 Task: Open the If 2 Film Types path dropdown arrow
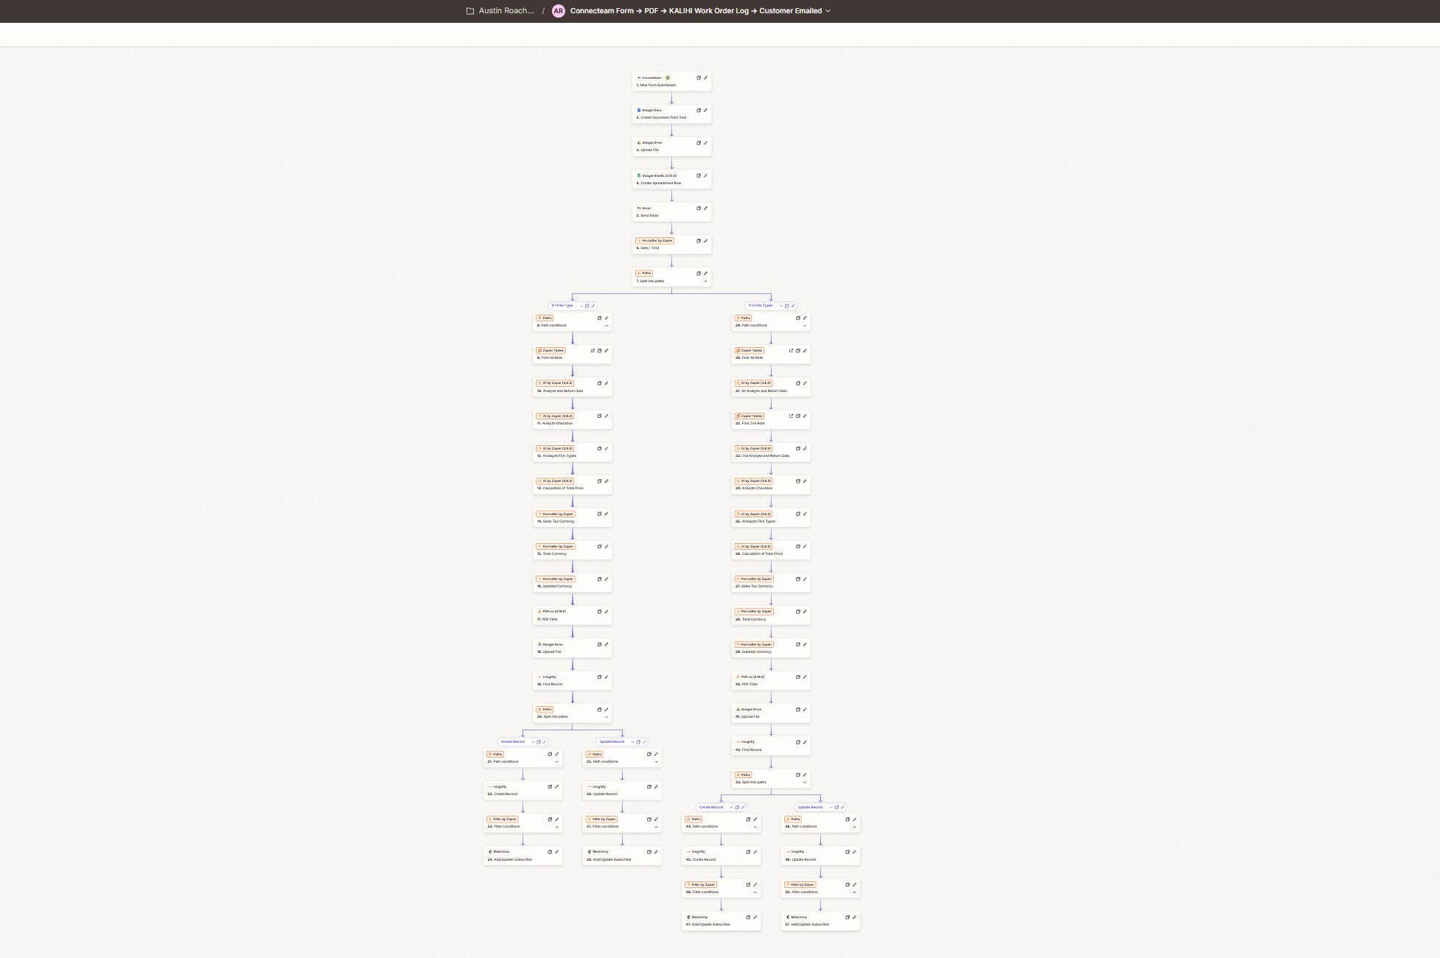coord(780,306)
